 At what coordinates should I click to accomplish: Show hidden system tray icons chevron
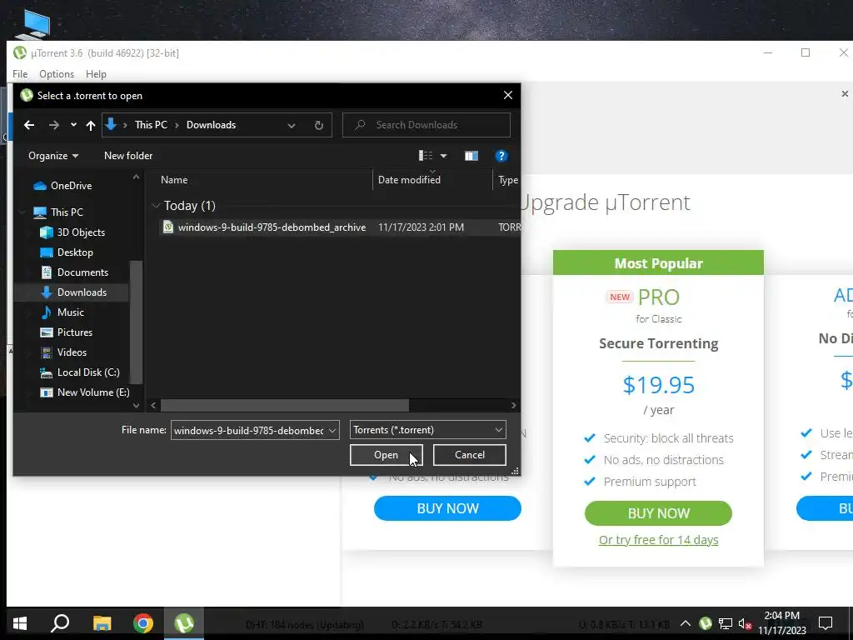[x=686, y=623]
